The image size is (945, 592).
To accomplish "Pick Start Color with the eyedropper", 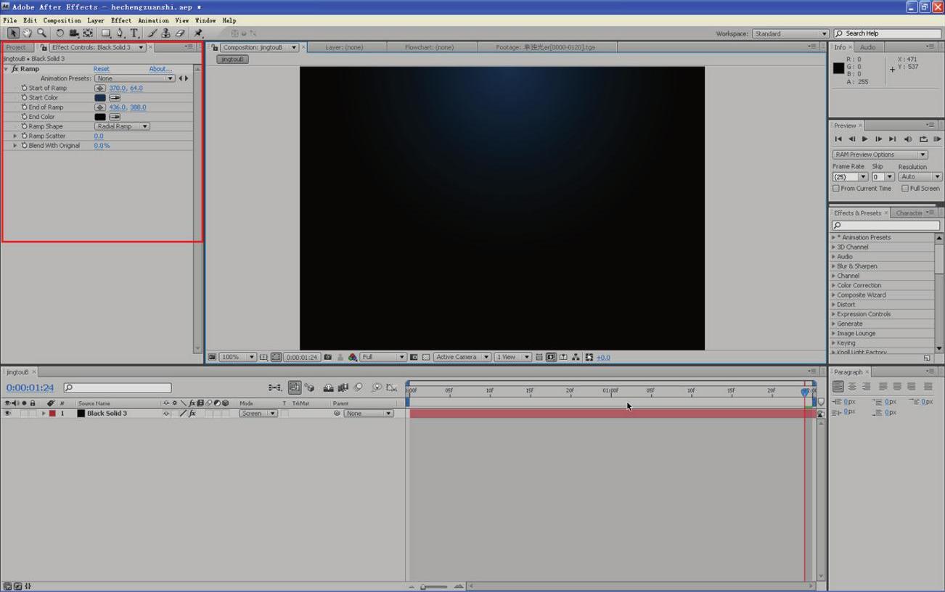I will click(115, 97).
